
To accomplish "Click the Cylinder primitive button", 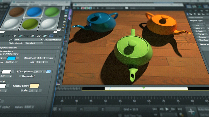I will click(x=200, y=31).
